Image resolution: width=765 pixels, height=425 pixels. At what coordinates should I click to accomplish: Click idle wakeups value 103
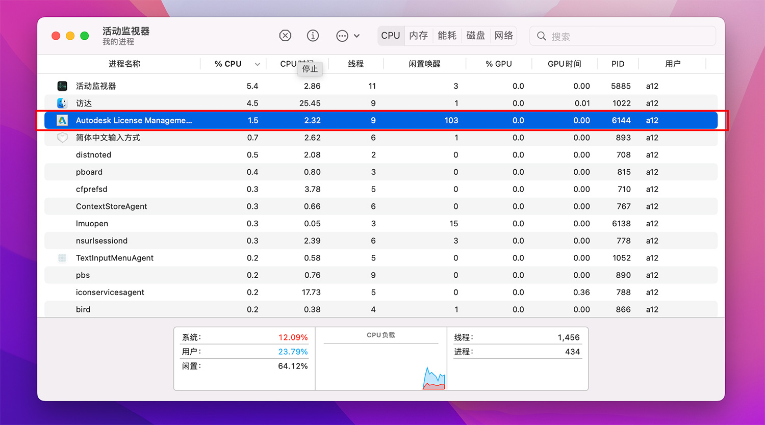click(x=451, y=120)
